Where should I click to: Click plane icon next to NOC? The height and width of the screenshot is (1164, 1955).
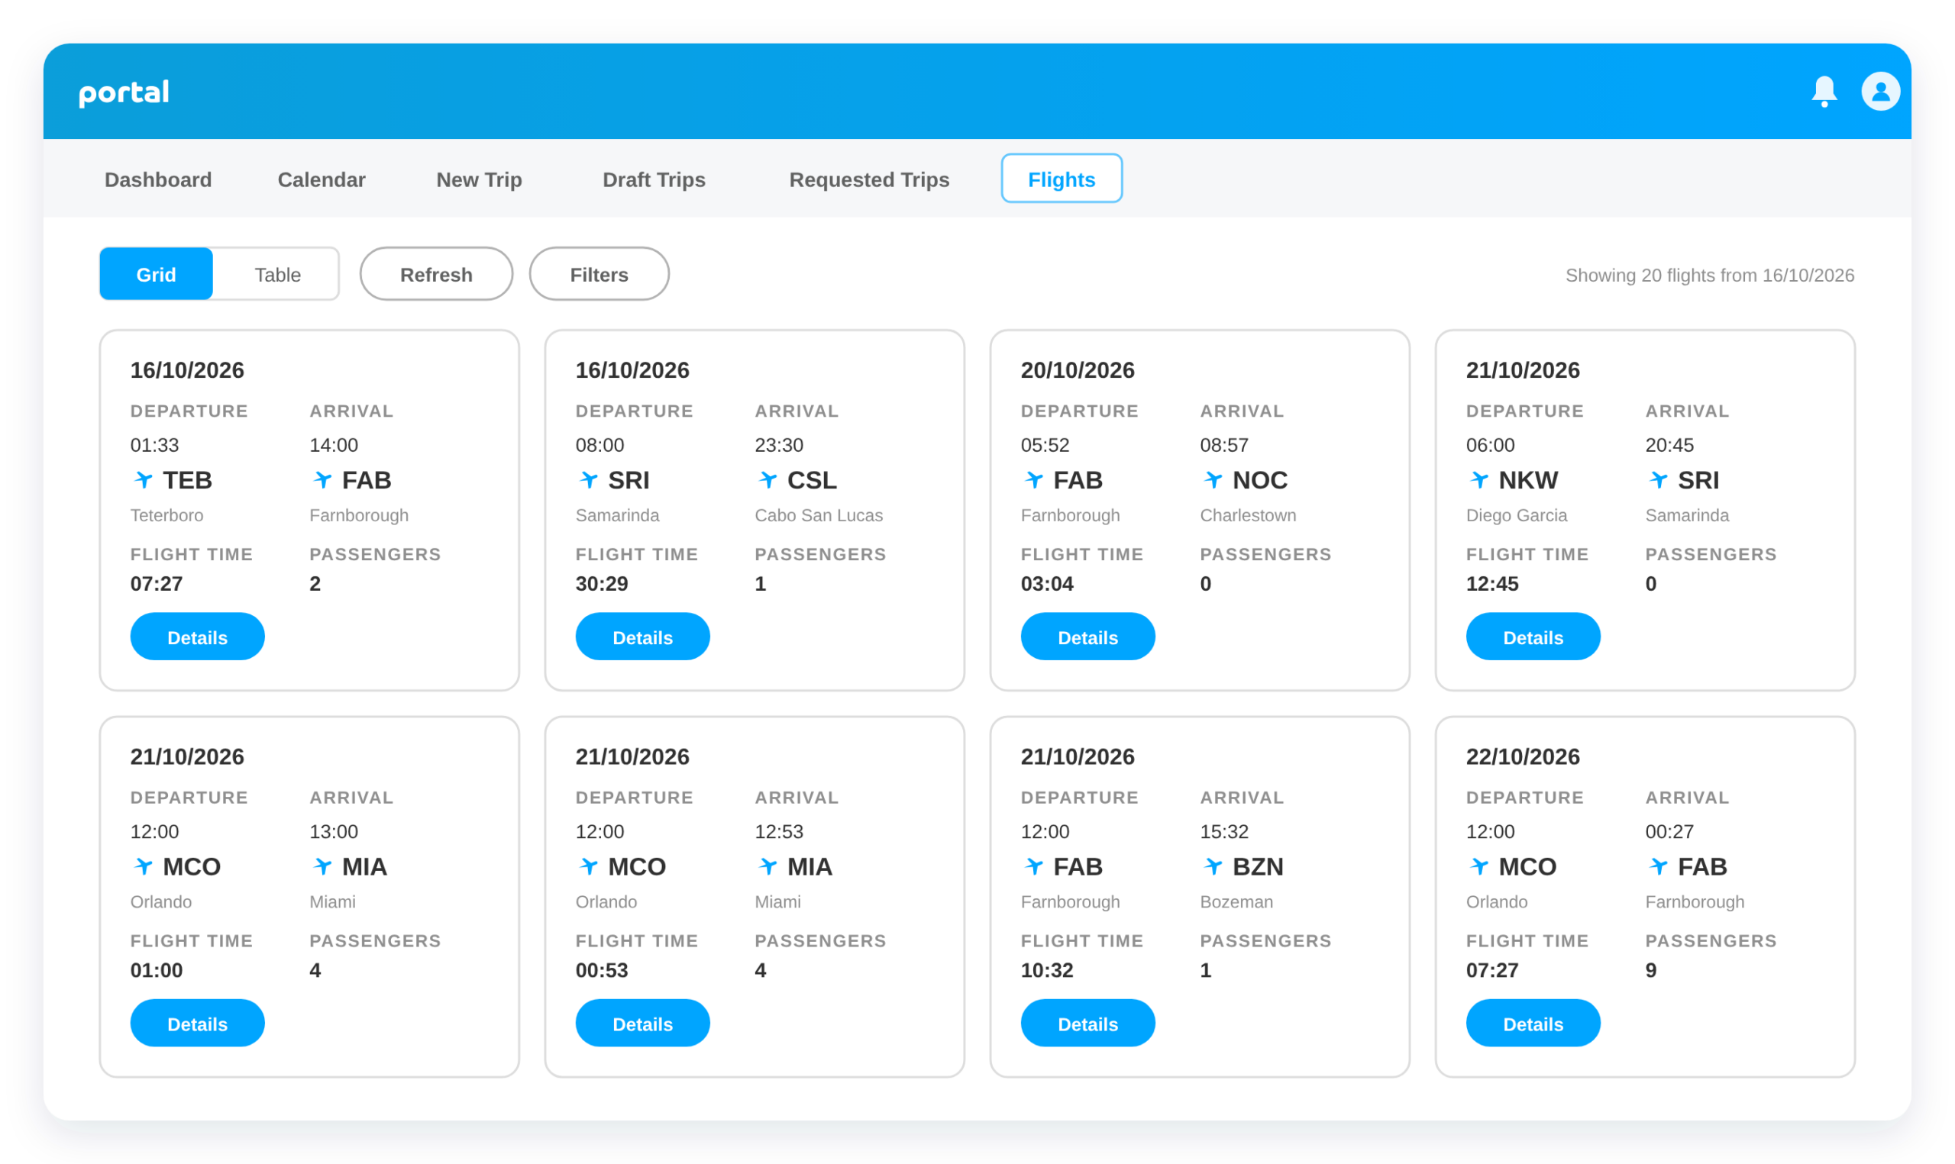(1213, 479)
